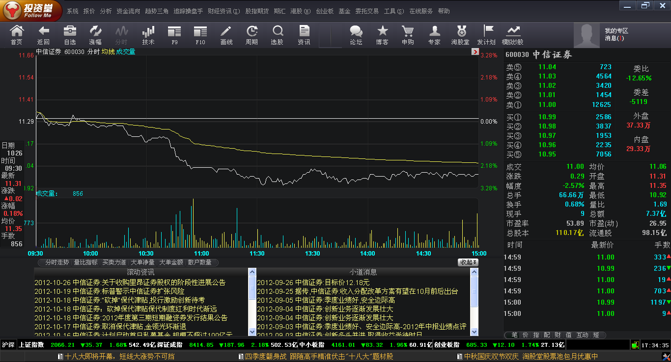Select the 财 tab in bottom-right panel
This screenshot has height=362, width=671.
558,335
